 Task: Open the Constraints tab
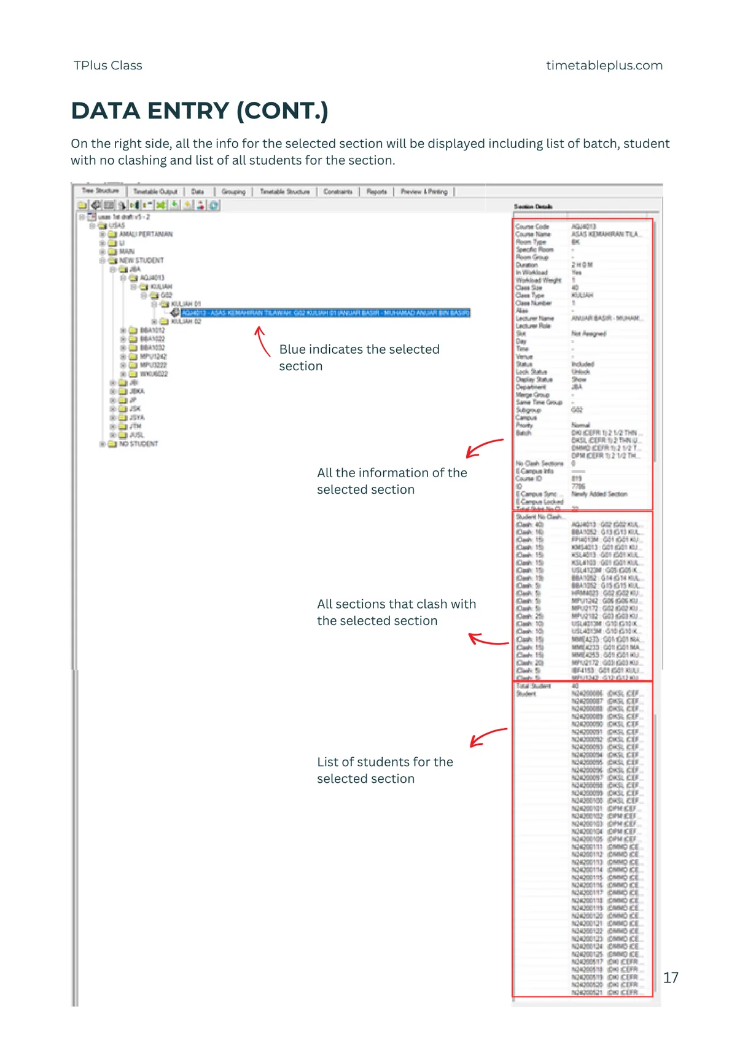click(x=338, y=192)
